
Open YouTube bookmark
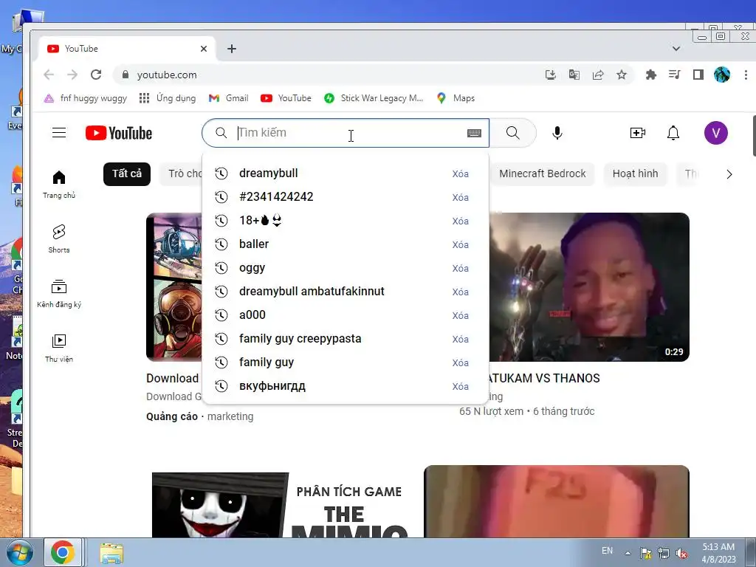286,98
